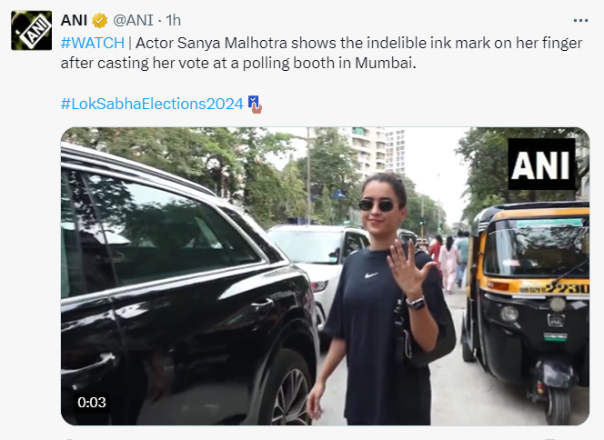
Task: Open the @ANI handle link
Action: click(133, 20)
